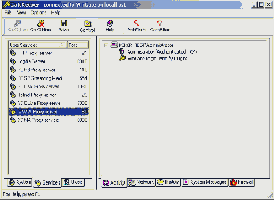The image size is (274, 200).
Task: Sort by the Port column header
Action: coord(78,45)
